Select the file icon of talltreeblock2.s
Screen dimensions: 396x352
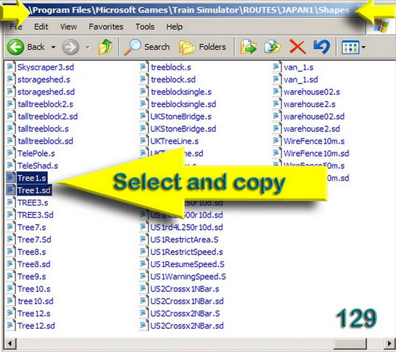pos(10,104)
